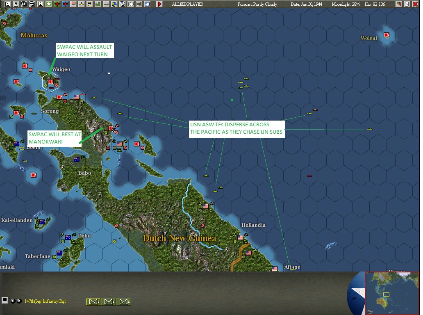The height and width of the screenshot is (315, 423).
Task: Toggle the weather cloud overlay icon
Action: [147, 4]
